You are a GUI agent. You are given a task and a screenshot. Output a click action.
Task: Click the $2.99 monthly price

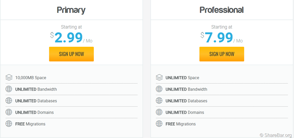69,38
